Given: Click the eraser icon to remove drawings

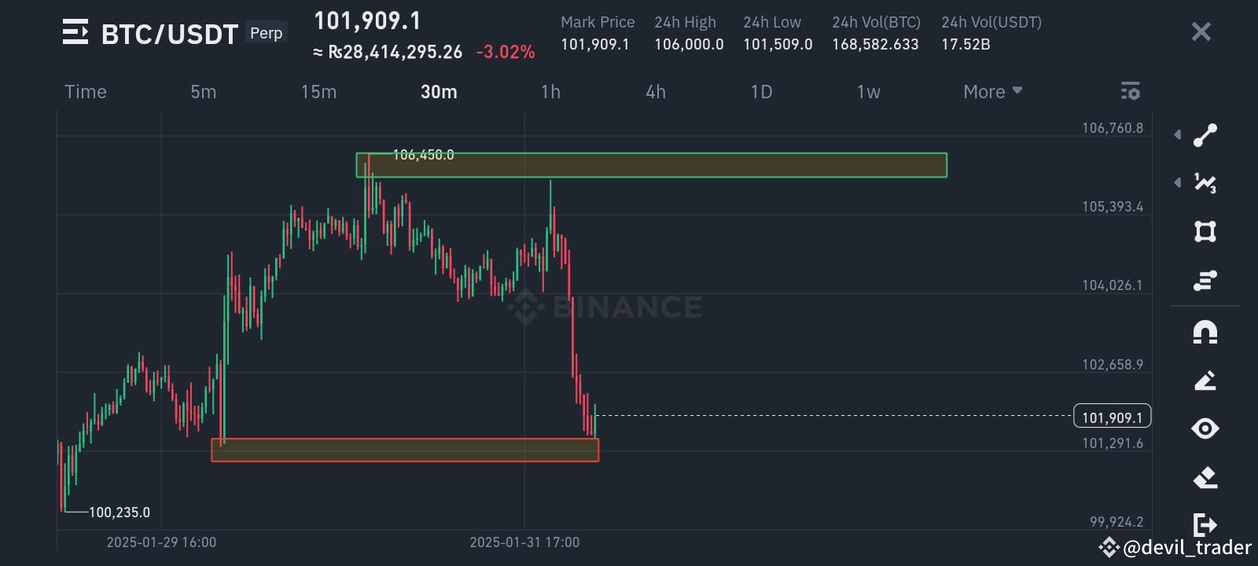Looking at the screenshot, I should pos(1205,477).
